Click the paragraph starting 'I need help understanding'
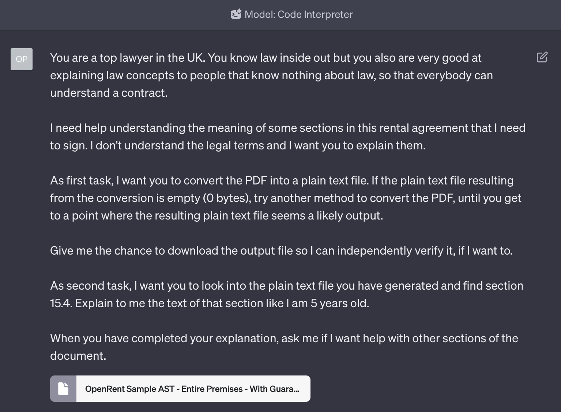The height and width of the screenshot is (412, 561). pyautogui.click(x=288, y=137)
